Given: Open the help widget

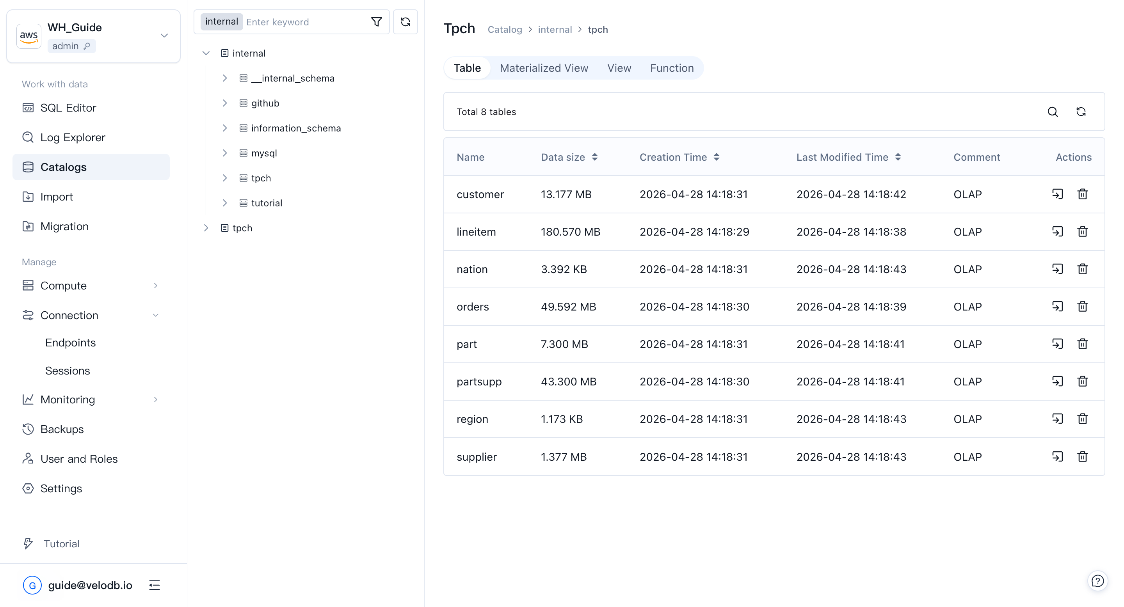Looking at the screenshot, I should 1098,581.
